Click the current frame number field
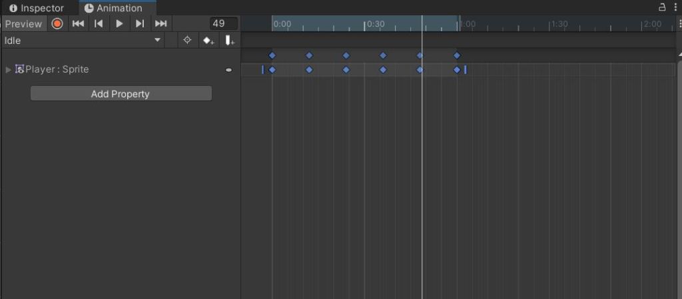 [x=224, y=23]
